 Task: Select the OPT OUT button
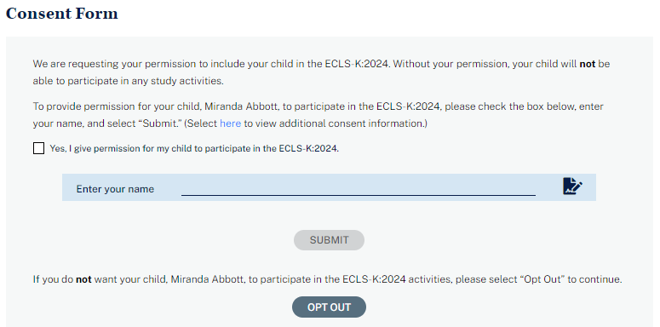[x=330, y=307]
